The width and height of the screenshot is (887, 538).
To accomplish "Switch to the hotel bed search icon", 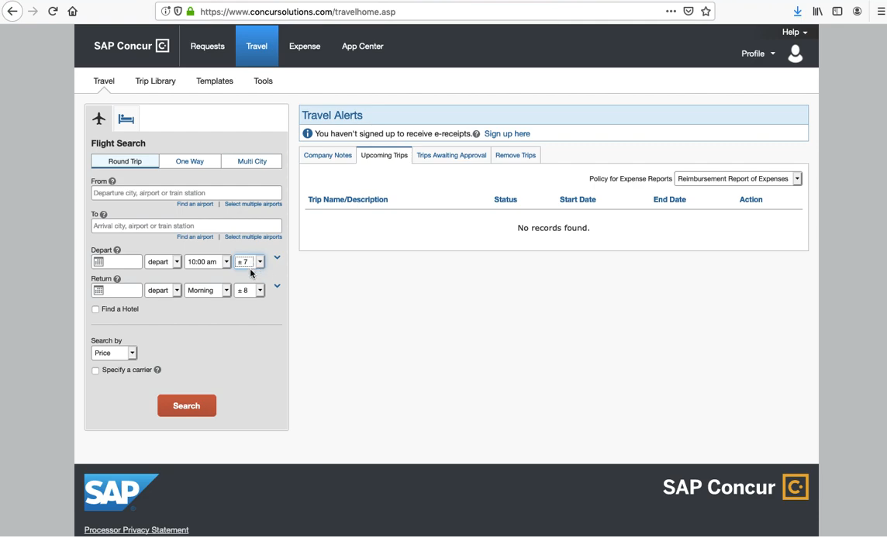I will click(x=126, y=119).
